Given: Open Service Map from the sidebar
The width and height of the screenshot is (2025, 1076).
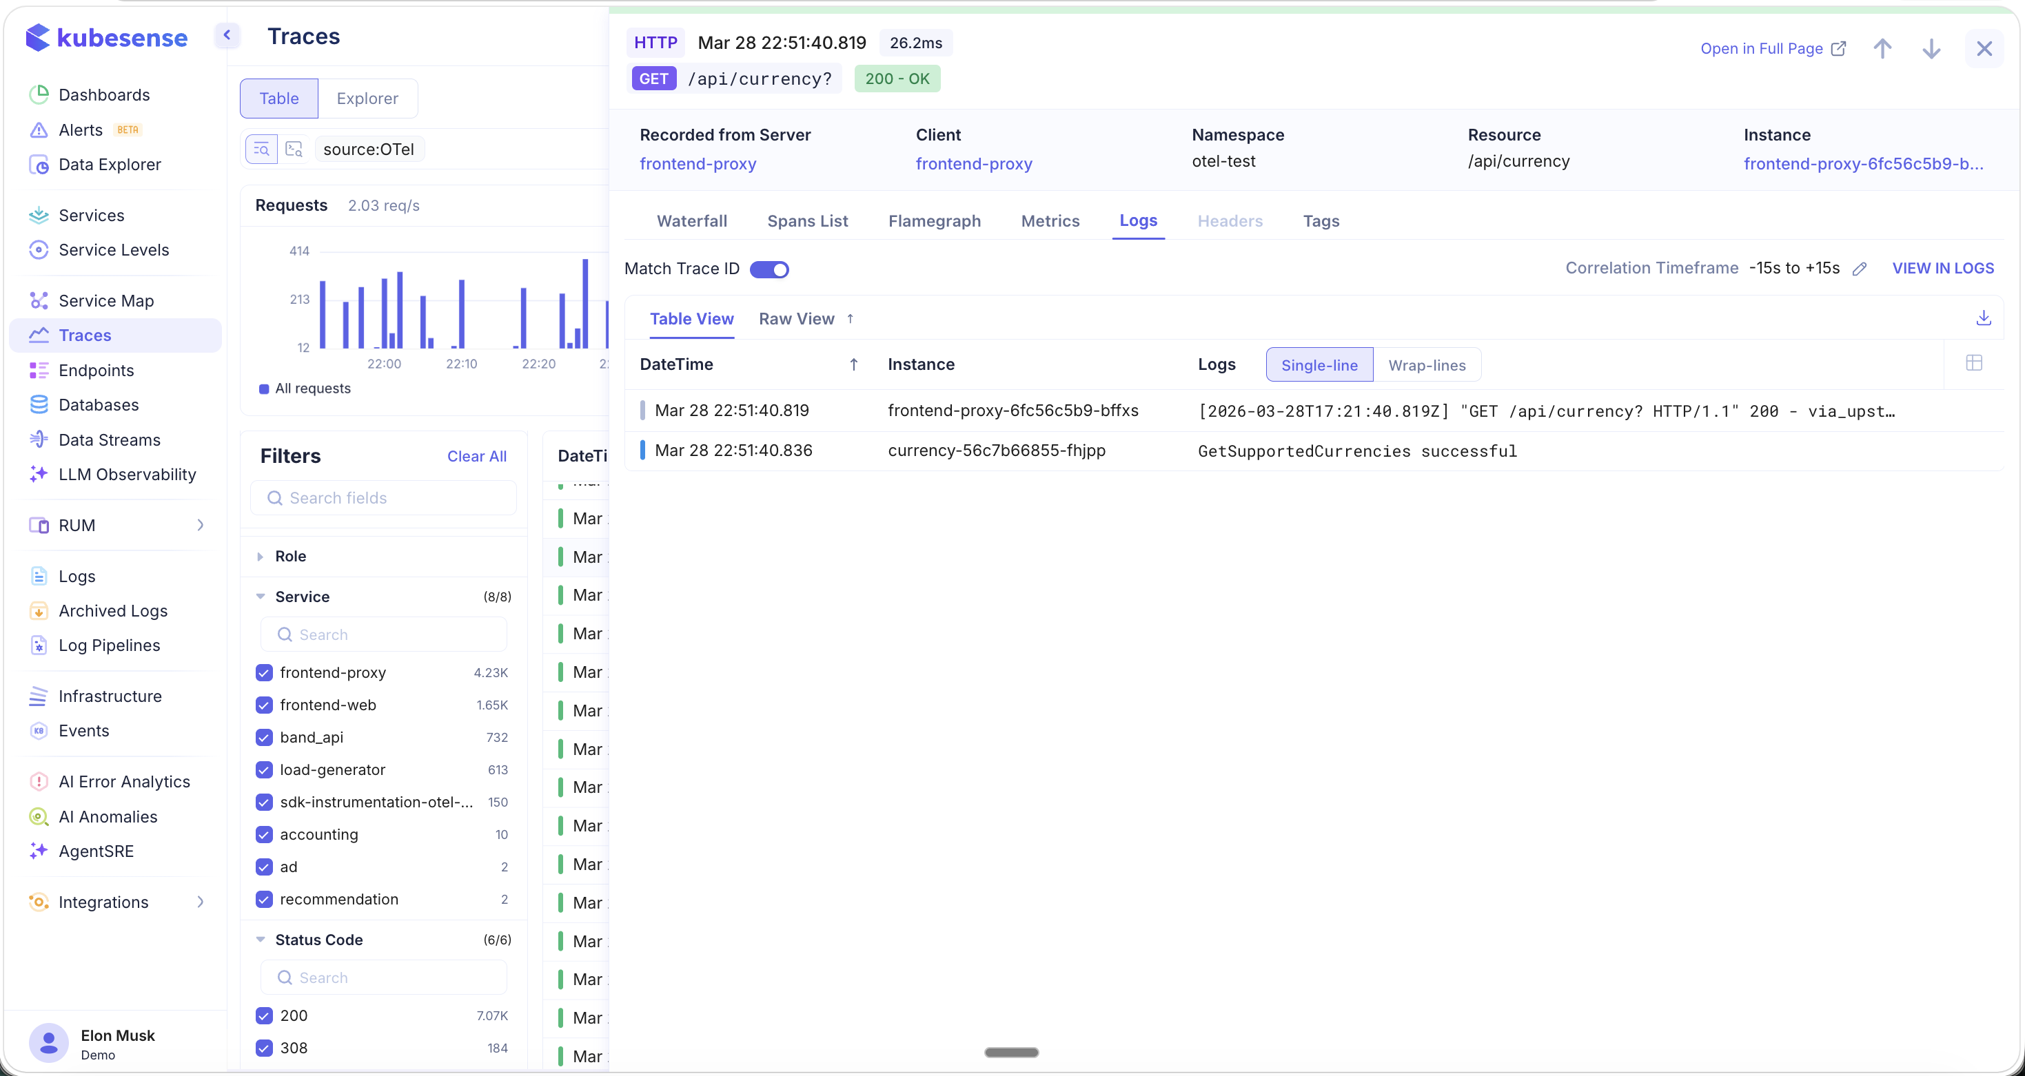Looking at the screenshot, I should [x=106, y=301].
